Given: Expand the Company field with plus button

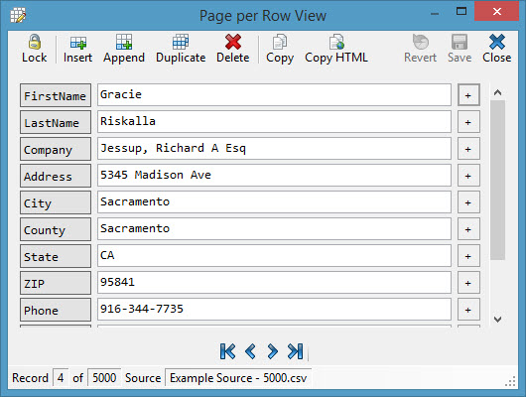Looking at the screenshot, I should pos(468,149).
